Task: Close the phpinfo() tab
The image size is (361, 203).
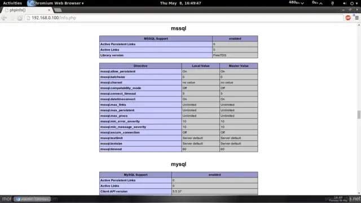Action: (x=49, y=10)
